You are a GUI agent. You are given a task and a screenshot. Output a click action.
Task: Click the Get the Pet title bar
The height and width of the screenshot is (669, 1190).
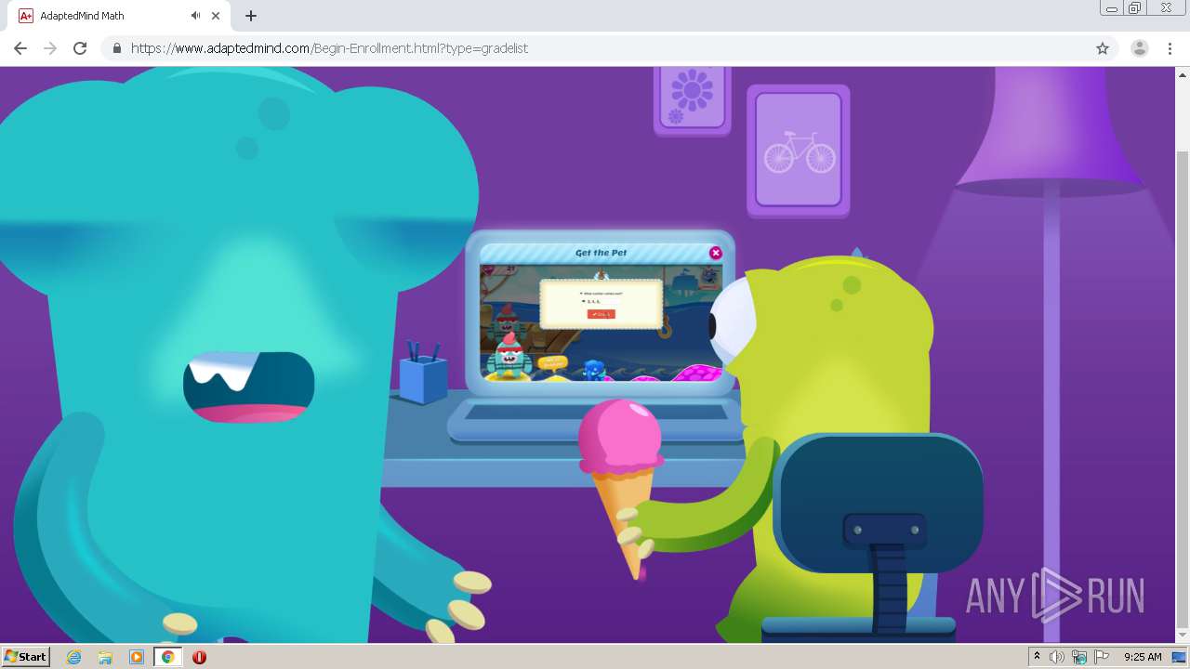click(x=601, y=253)
